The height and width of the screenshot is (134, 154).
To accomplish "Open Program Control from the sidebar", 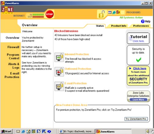I will click(13, 57).
